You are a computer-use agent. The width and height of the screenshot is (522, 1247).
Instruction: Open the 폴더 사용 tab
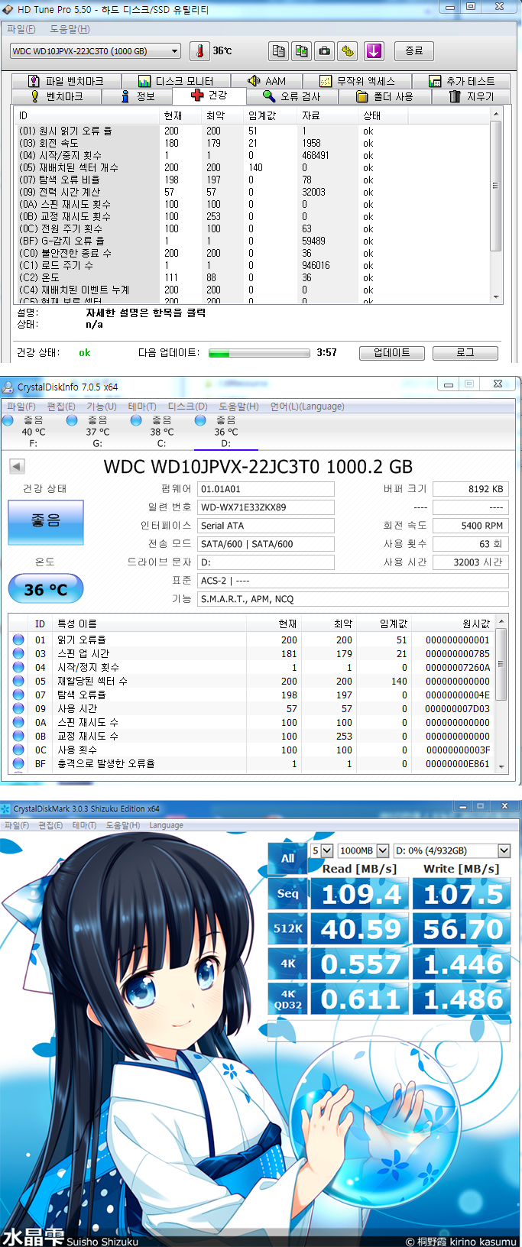click(384, 97)
